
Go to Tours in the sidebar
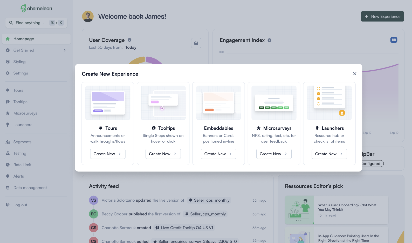[x=18, y=90]
